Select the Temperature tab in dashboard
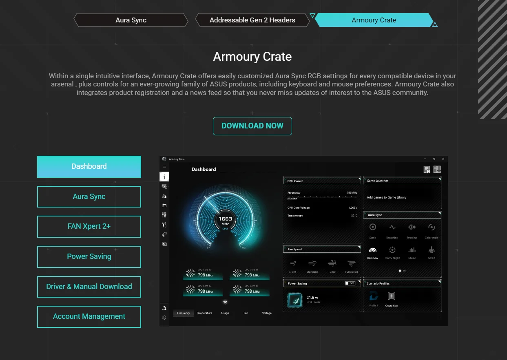 point(204,313)
